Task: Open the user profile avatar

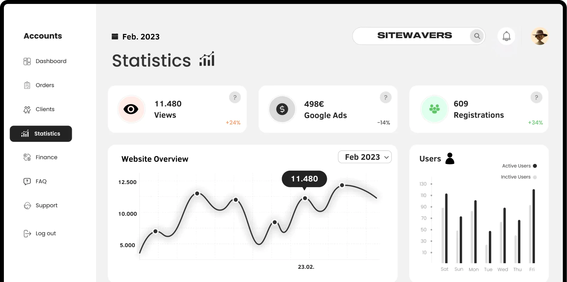Action: (x=540, y=36)
